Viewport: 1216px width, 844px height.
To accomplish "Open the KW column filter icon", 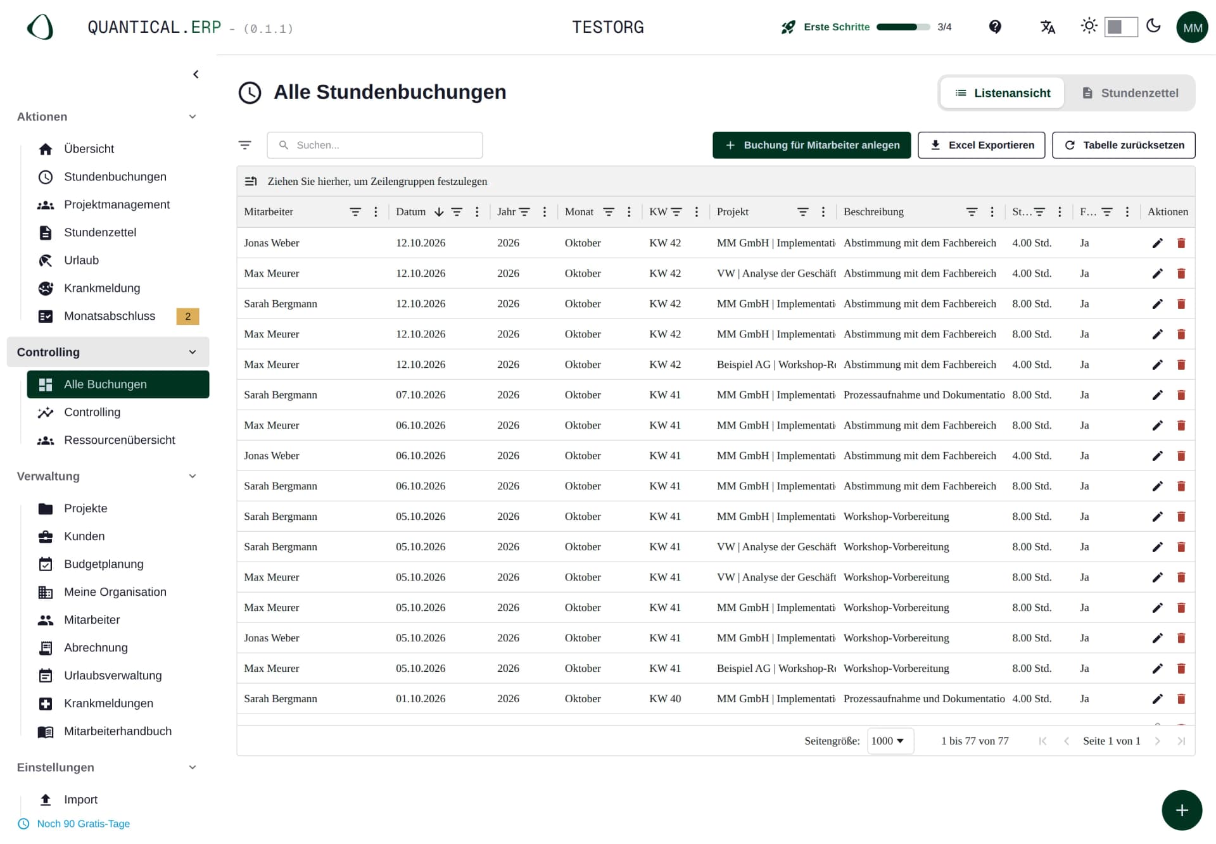I will tap(676, 212).
